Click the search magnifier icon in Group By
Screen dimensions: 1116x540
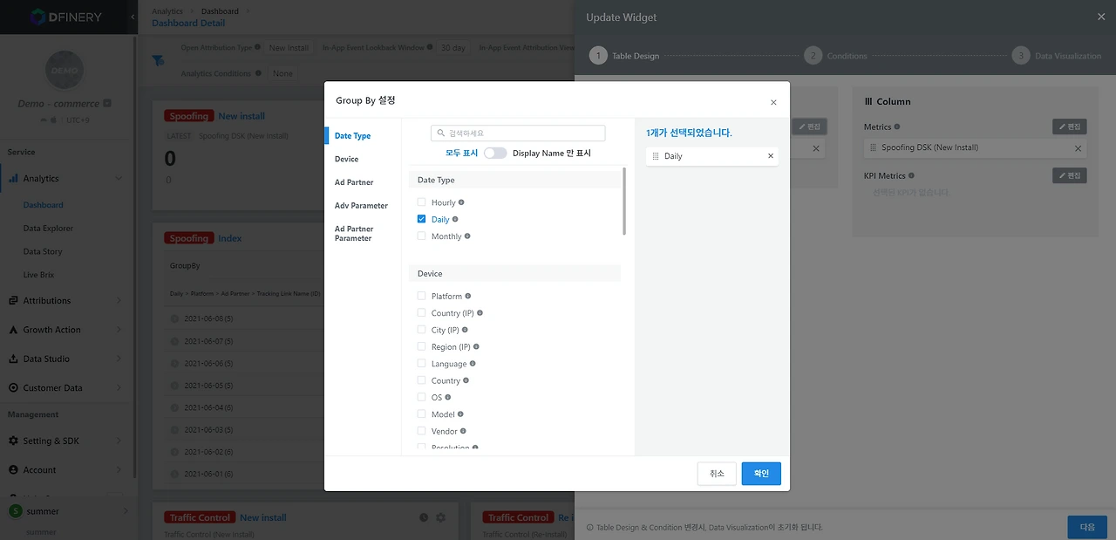coord(441,133)
